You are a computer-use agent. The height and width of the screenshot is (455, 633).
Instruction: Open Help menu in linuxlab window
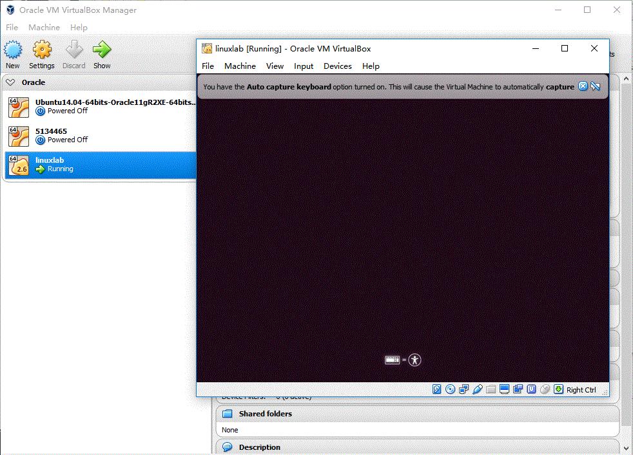click(x=371, y=66)
